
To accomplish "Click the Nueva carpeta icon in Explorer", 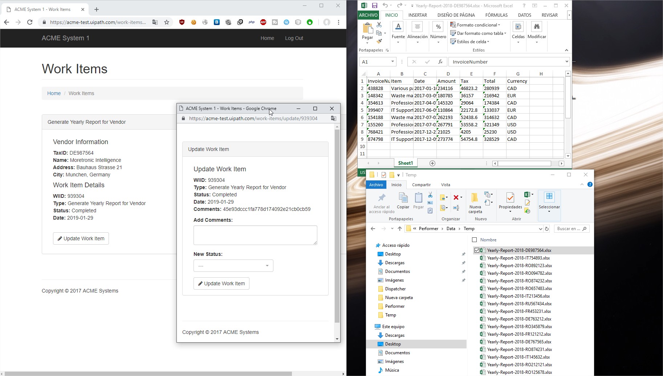I will pyautogui.click(x=475, y=198).
